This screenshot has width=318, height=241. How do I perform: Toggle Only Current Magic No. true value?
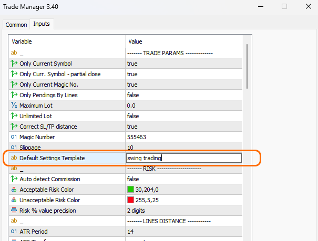click(x=132, y=85)
